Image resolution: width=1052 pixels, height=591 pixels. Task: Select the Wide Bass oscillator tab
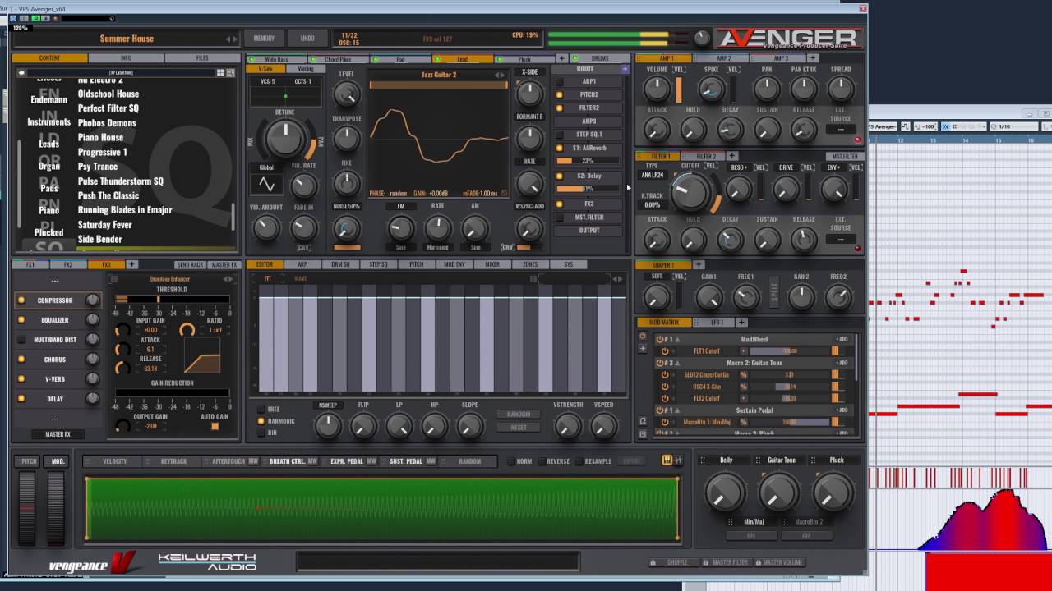pos(277,59)
